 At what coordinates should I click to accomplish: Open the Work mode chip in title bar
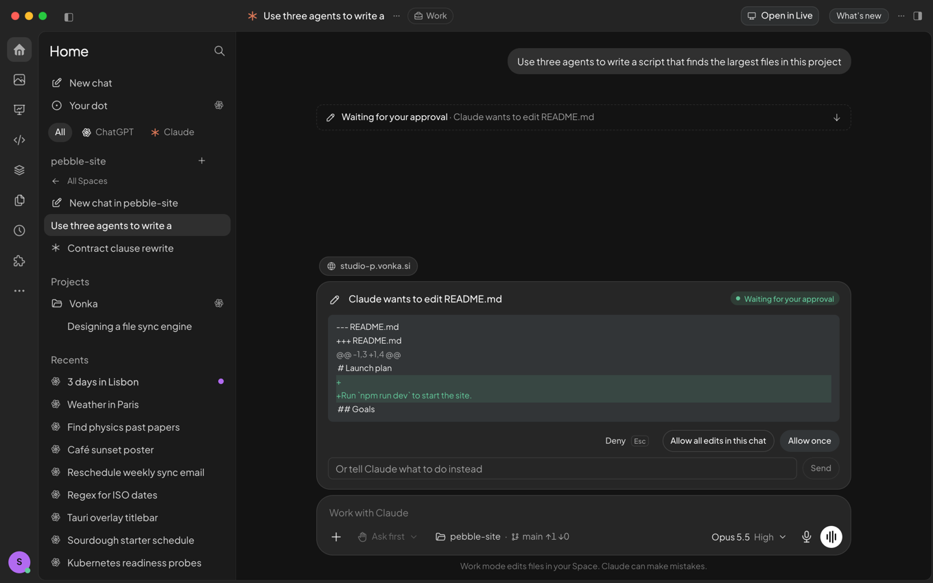tap(430, 16)
